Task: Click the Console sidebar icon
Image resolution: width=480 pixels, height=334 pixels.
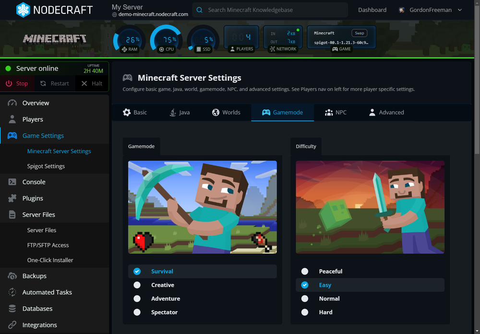Action: click(12, 182)
